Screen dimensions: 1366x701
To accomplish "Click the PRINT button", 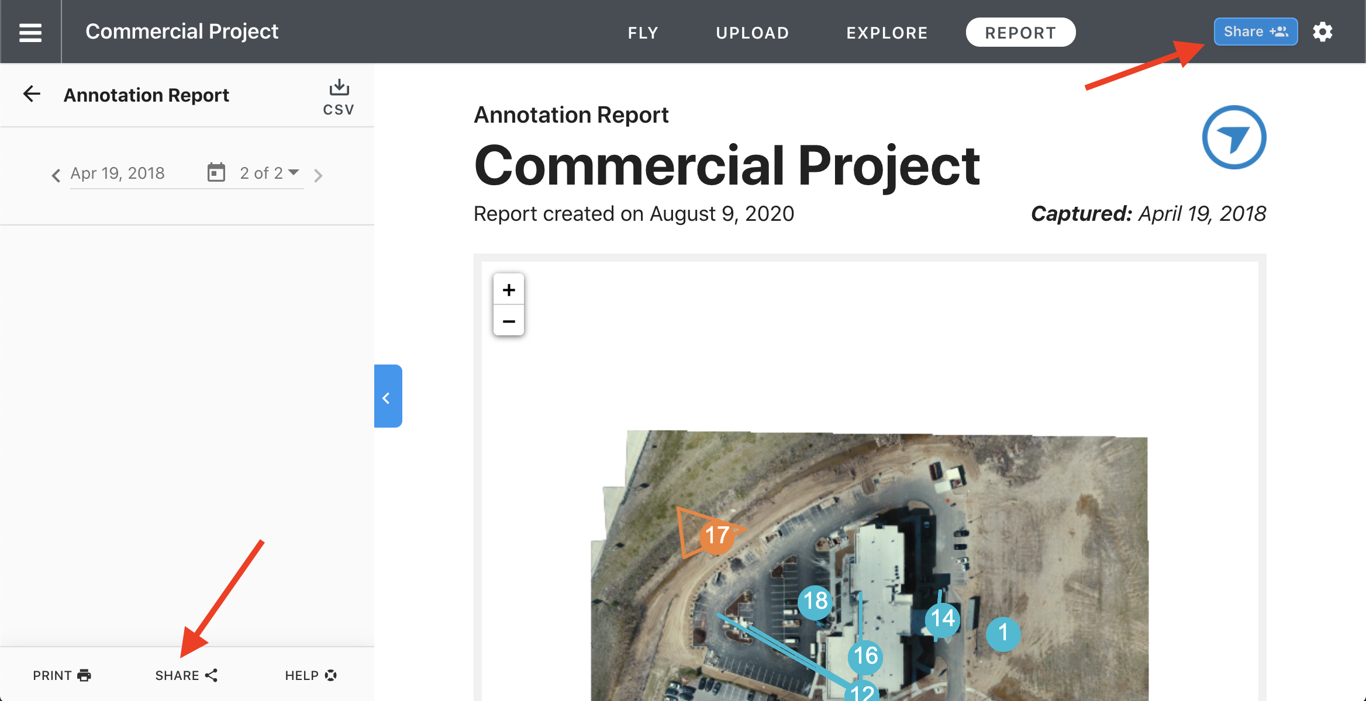I will click(x=62, y=675).
